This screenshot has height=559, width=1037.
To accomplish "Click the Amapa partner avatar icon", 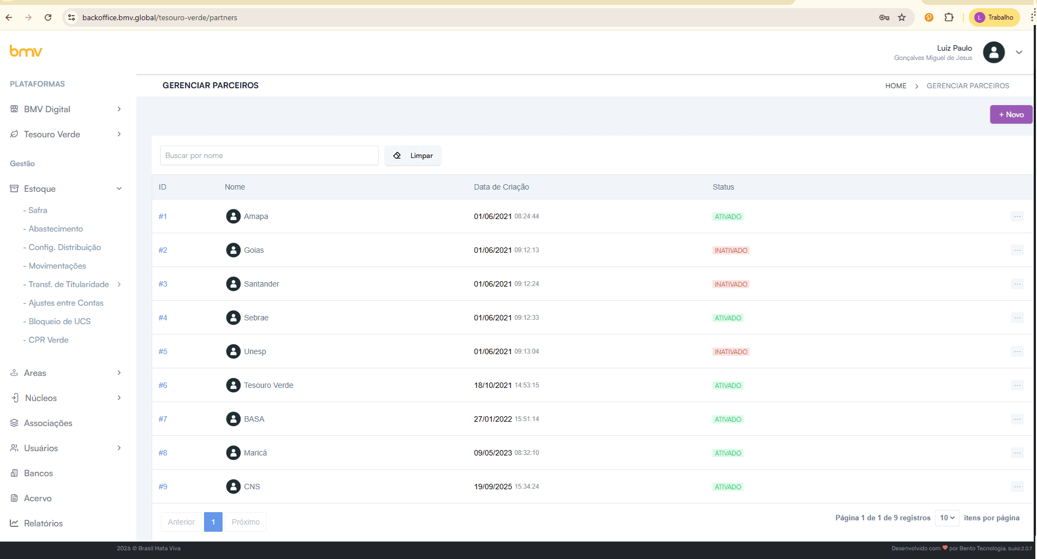I will pos(233,216).
